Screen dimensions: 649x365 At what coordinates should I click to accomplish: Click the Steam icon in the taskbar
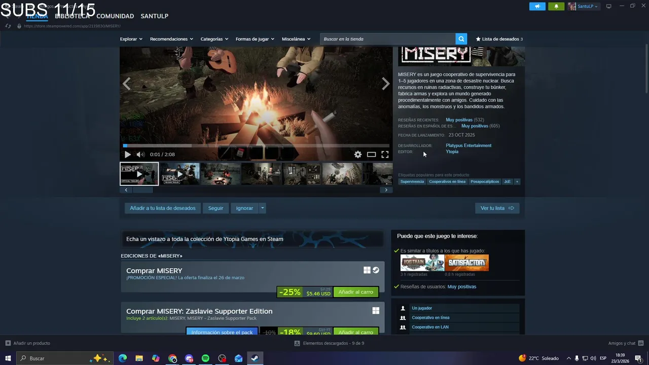tap(255, 358)
